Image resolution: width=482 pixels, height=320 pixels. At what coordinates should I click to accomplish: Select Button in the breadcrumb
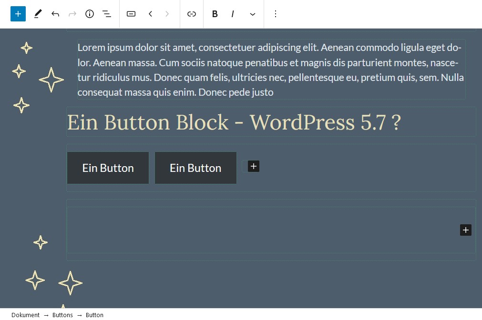pos(94,315)
